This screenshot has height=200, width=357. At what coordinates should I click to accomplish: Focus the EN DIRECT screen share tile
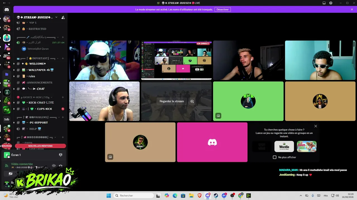pos(176,60)
